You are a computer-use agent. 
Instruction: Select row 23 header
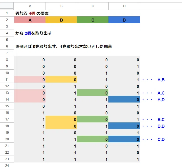(x=7, y=159)
